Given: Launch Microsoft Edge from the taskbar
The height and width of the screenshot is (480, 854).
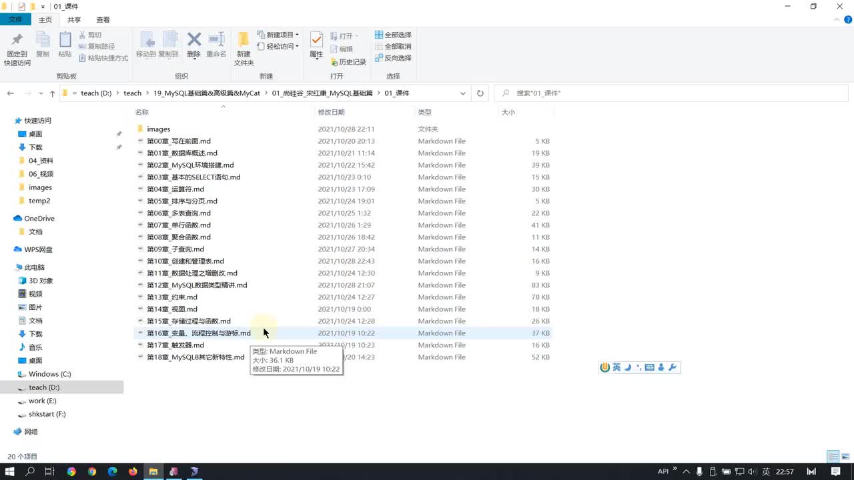Looking at the screenshot, I should tap(112, 471).
